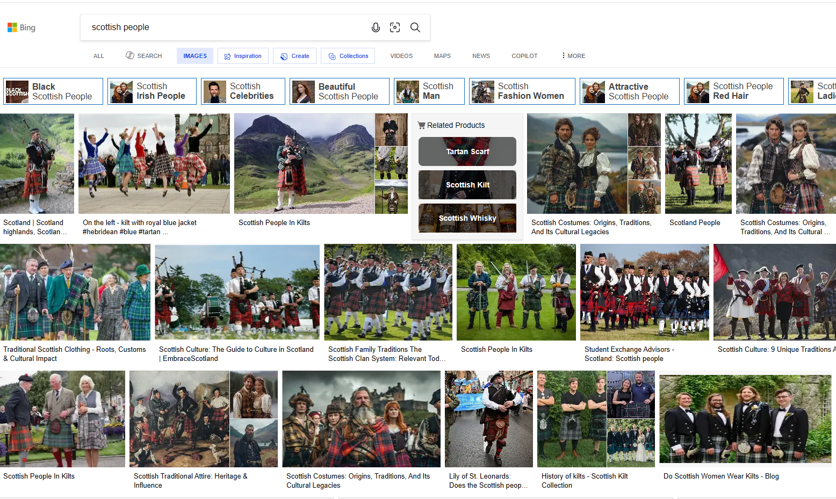This screenshot has height=499, width=836.
Task: Open link 'Scotland | Scotland highlands'
Action: pyautogui.click(x=35, y=227)
